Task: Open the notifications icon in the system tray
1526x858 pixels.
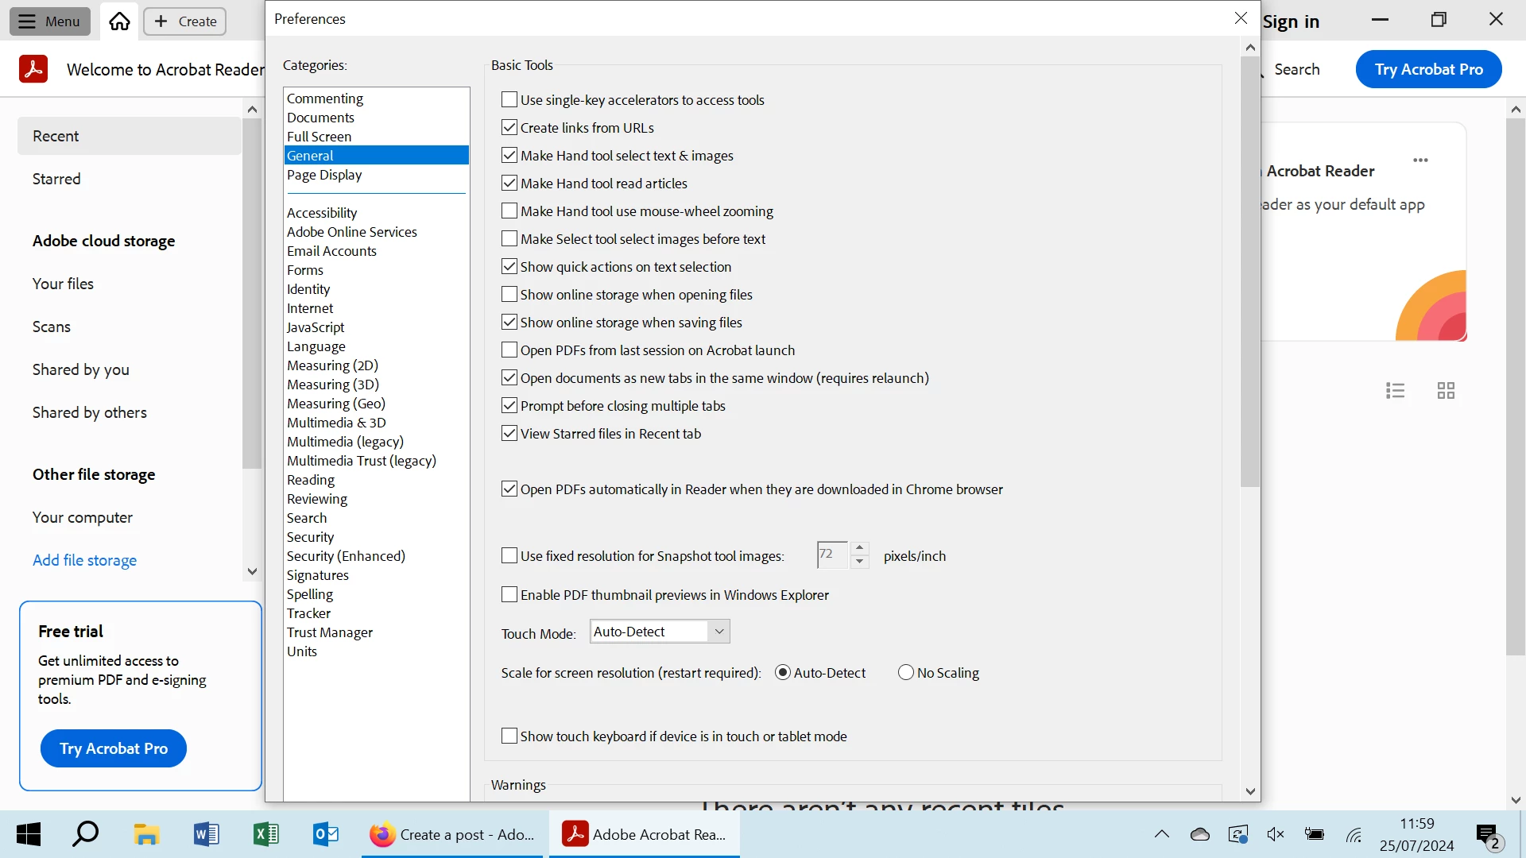Action: point(1487,834)
